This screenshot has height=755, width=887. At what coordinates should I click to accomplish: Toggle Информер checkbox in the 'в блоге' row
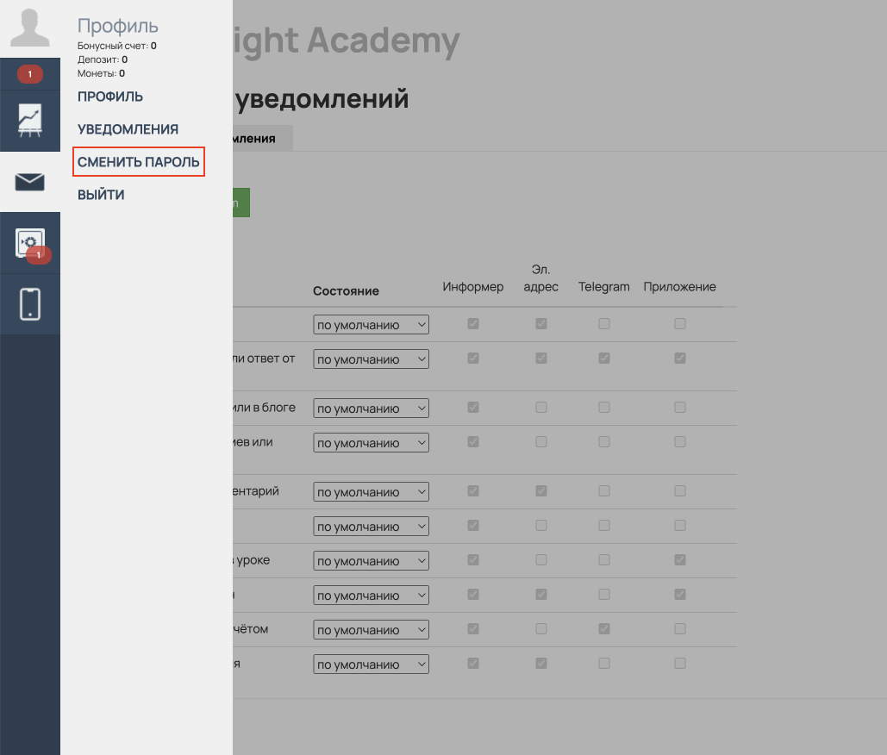click(472, 408)
